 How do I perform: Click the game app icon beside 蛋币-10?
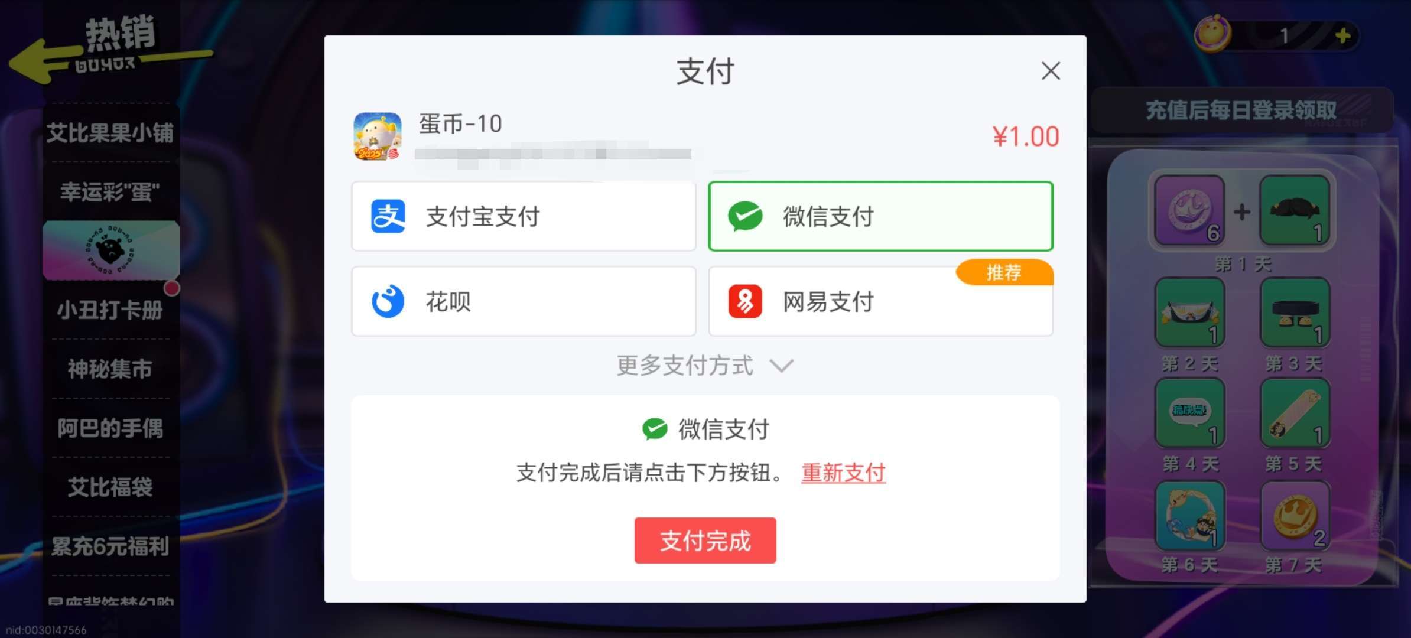tap(377, 136)
